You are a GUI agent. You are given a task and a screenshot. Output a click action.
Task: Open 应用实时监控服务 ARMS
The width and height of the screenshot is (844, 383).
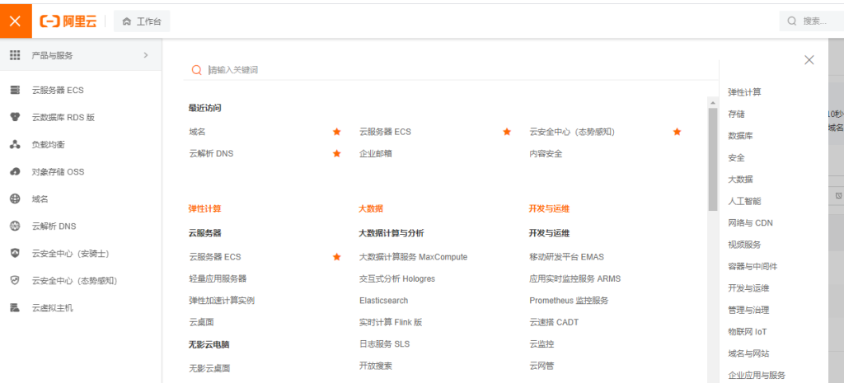pyautogui.click(x=574, y=278)
